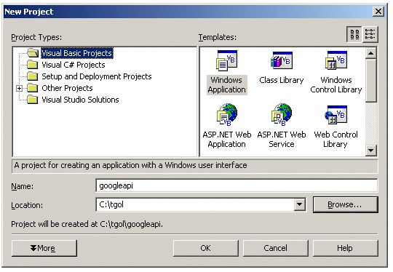Choose the Web Control Library template icon
The width and height of the screenshot is (393, 272).
click(x=336, y=115)
